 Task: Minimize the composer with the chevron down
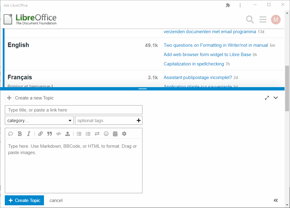[x=276, y=98]
